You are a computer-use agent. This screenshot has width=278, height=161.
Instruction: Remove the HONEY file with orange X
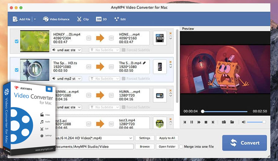[x=170, y=33]
